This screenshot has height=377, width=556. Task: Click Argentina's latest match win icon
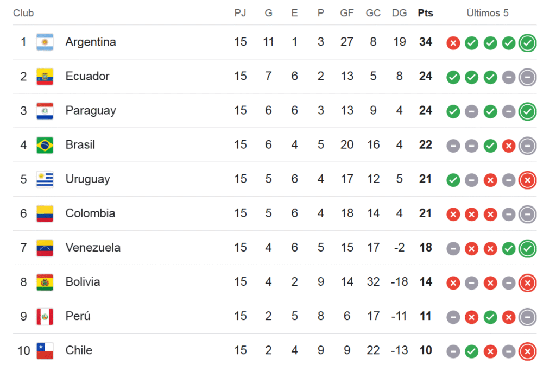click(x=527, y=43)
